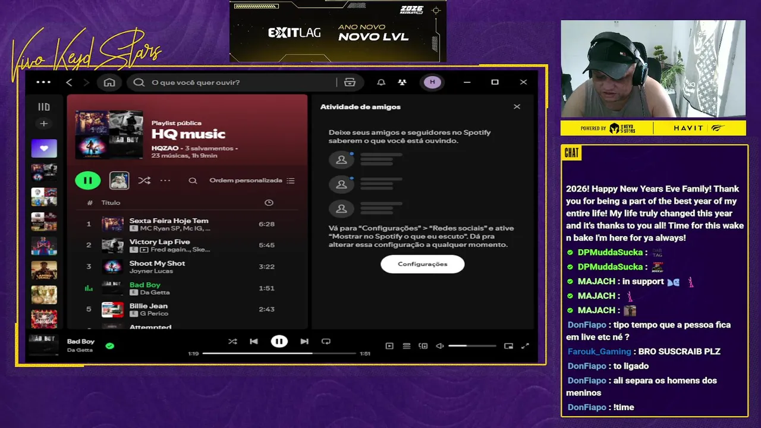Create a new playlist with the plus icon
Screen dimensions: 761x428
[43, 124]
